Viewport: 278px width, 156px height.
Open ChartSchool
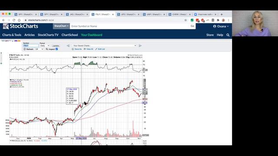point(69,35)
